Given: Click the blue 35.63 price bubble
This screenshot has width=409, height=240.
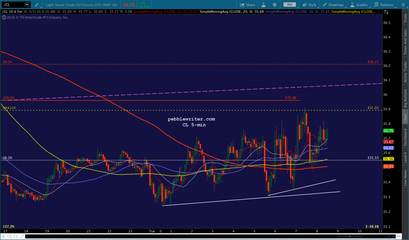Looking at the screenshot, I should click(388, 148).
